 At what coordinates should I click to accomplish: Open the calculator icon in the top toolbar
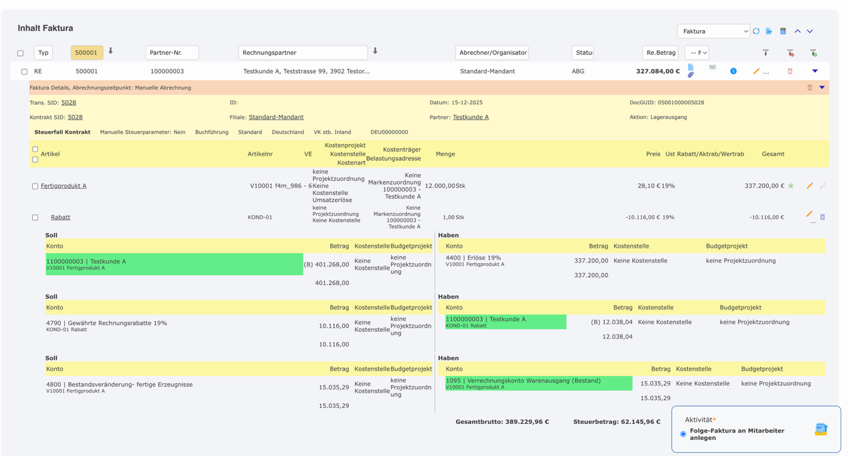783,31
